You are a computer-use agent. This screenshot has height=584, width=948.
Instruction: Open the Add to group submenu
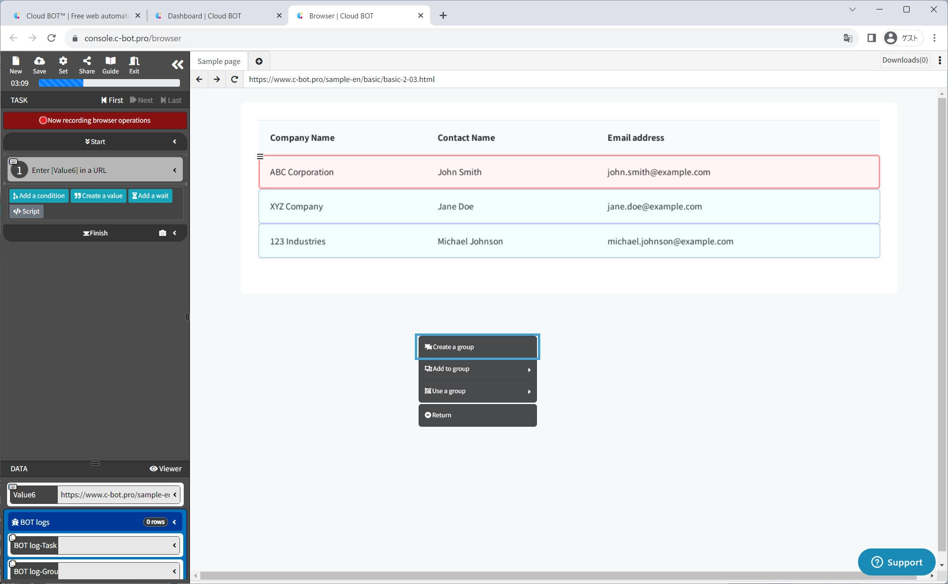pos(477,369)
